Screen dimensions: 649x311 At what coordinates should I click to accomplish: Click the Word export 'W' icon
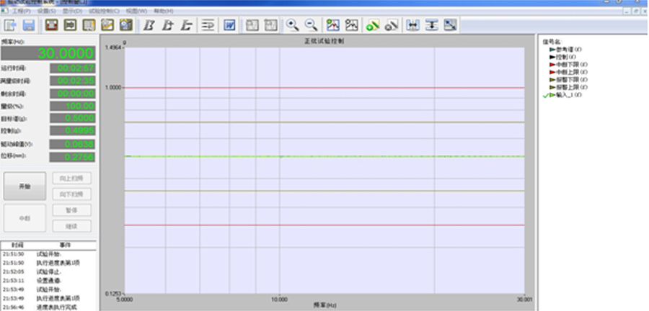click(x=229, y=26)
